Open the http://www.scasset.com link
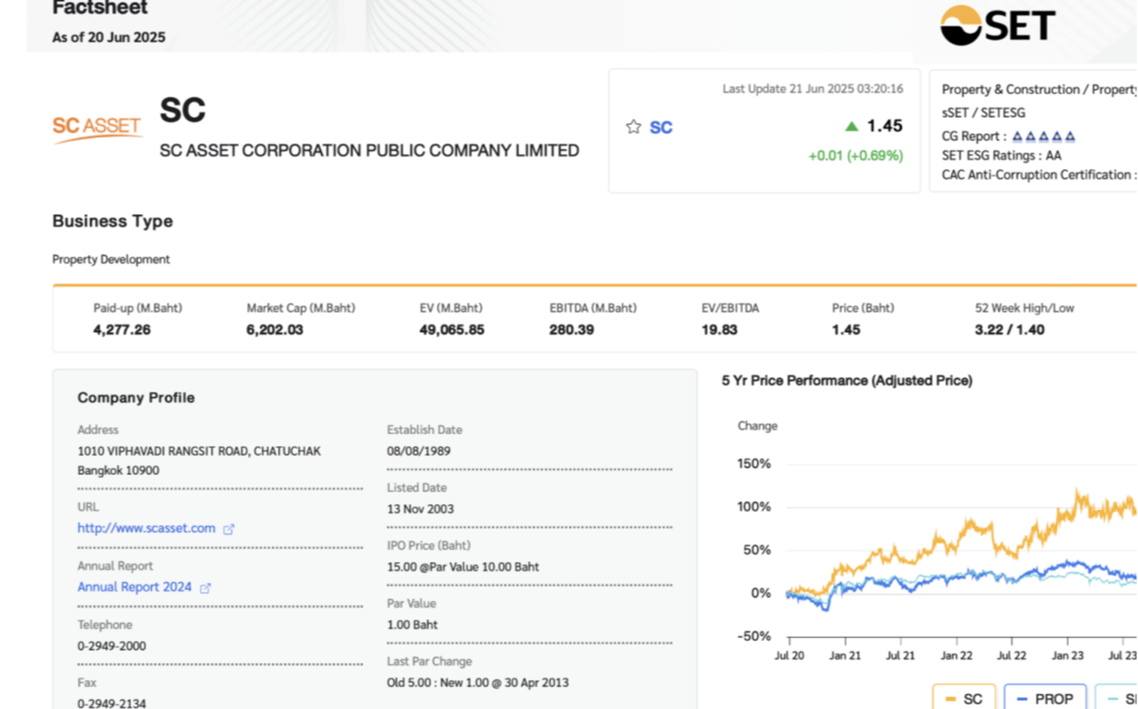 click(x=146, y=529)
